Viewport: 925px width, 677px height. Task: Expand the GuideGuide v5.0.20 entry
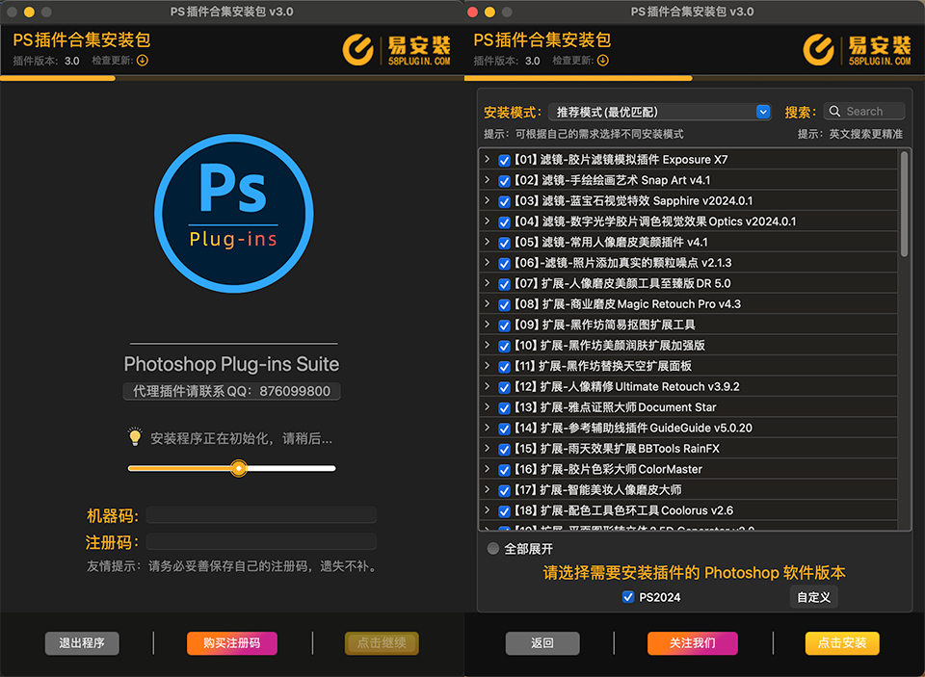click(x=489, y=428)
